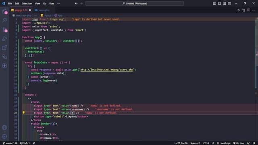Click the Untitled (Workspace) command center search

point(134,4)
